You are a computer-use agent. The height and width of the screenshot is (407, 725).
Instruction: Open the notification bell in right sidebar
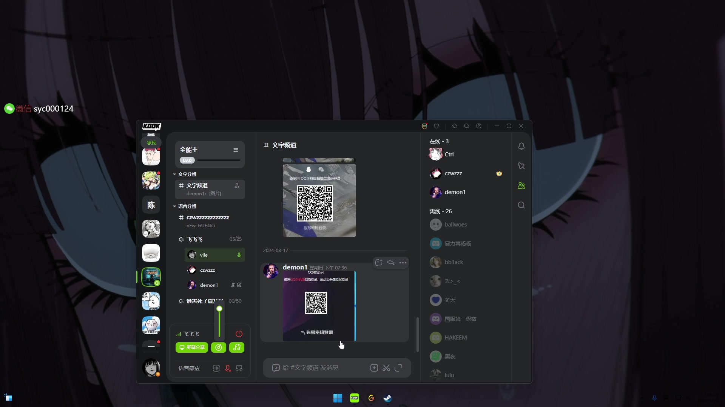pyautogui.click(x=521, y=146)
